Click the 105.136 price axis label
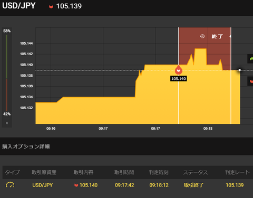This screenshot has width=253, height=198. coord(26,86)
